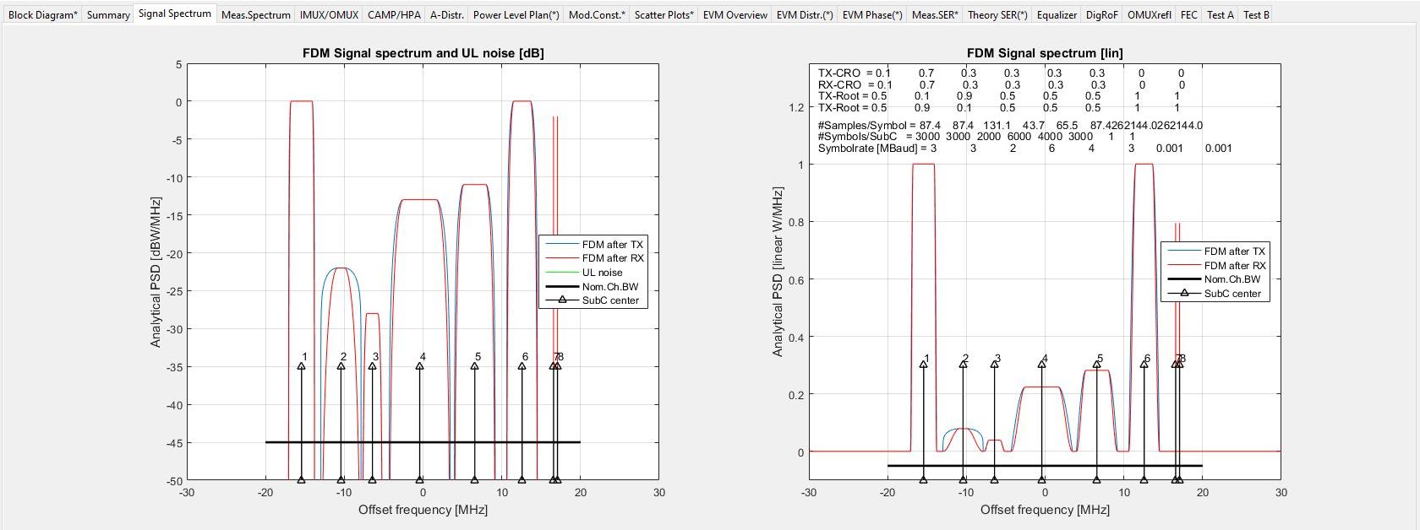
Task: Select the 'Analytical PSD [linear W/MHz]' y-axis label
Action: point(778,272)
